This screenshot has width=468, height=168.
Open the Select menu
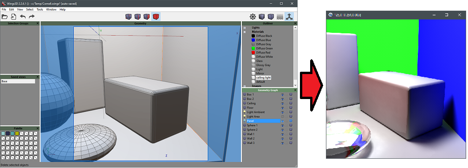(30, 10)
